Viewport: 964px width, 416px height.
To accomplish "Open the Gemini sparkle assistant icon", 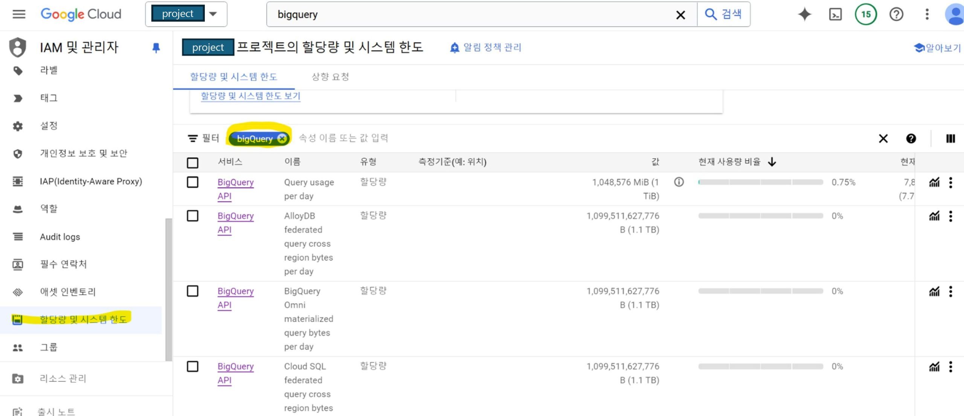I will coord(805,14).
